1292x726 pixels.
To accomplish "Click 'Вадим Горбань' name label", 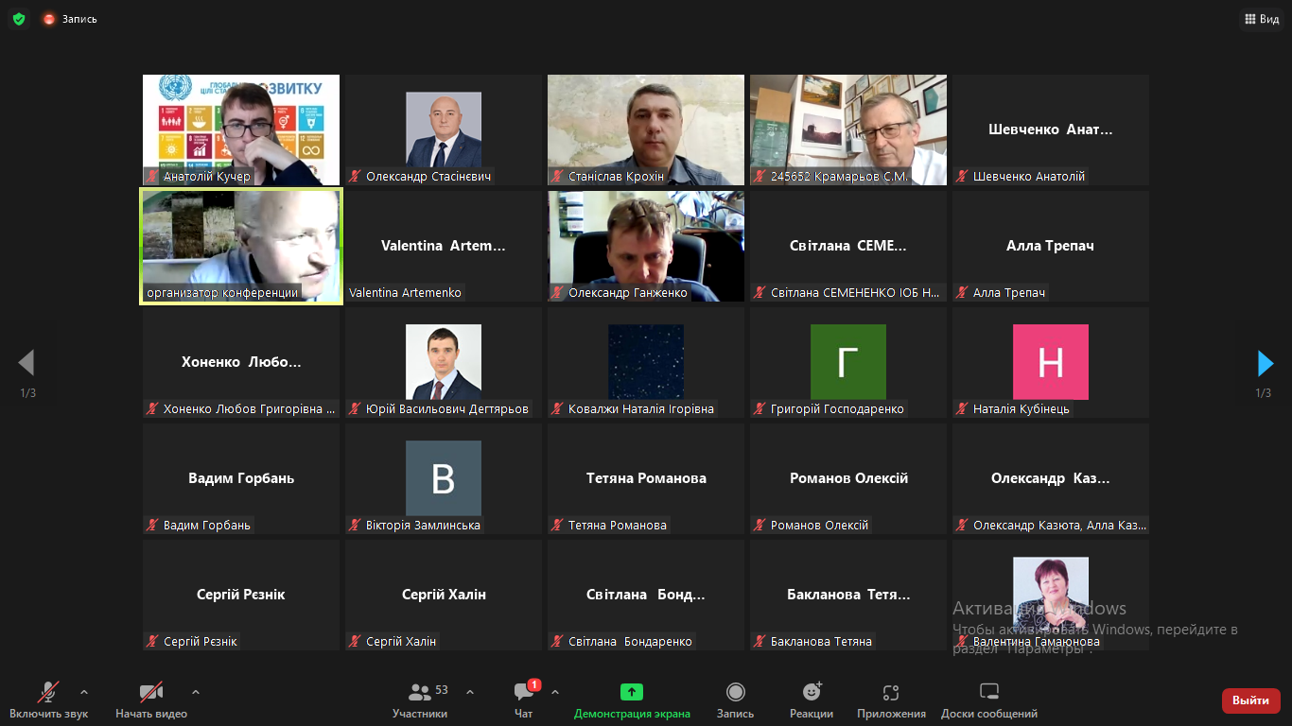I will point(207,526).
